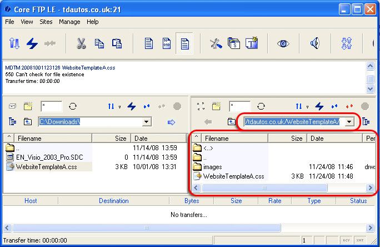The height and width of the screenshot is (247, 380).
Task: Click the remote pane lightning icon
Action: 319,106
